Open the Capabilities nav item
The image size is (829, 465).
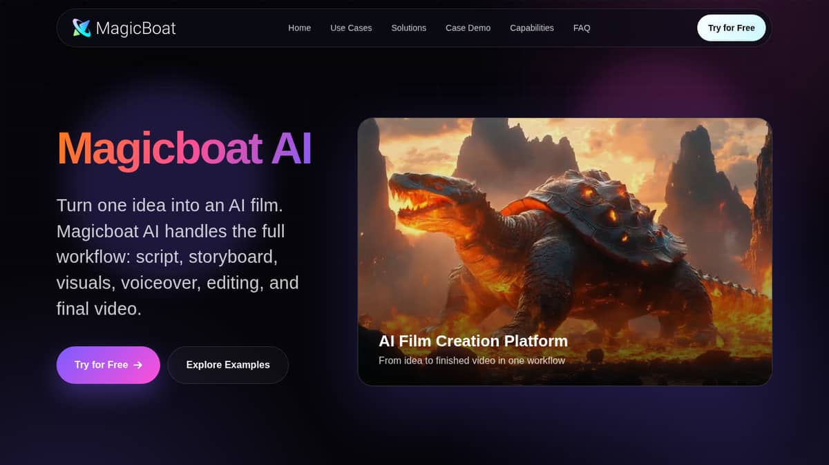click(x=531, y=28)
